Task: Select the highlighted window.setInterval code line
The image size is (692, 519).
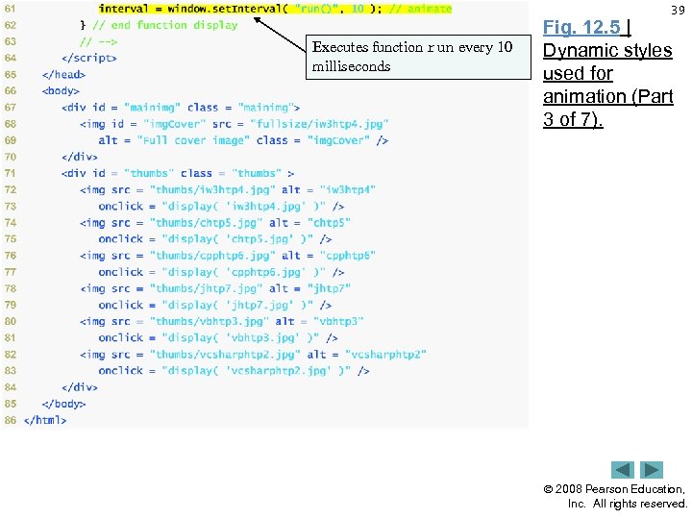Action: [276, 9]
